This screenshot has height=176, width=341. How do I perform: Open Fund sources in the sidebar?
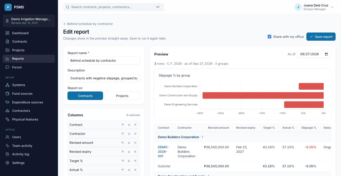point(29,94)
